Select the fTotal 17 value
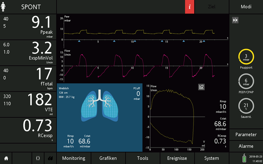This screenshot has width=263, height=164. coord(44,74)
